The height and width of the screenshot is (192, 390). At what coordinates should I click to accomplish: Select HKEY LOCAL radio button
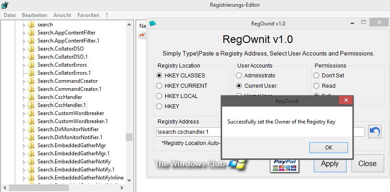(x=159, y=96)
